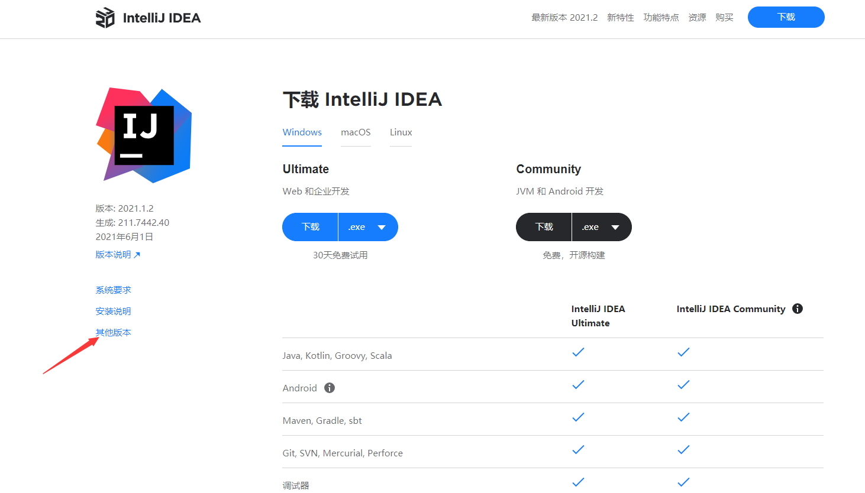Click Community checkmark in Git, SVN row

tap(683, 450)
